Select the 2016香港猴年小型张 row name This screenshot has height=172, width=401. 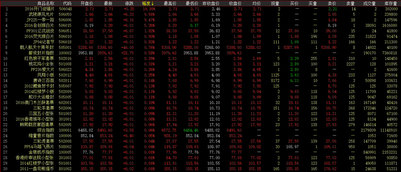point(35,119)
